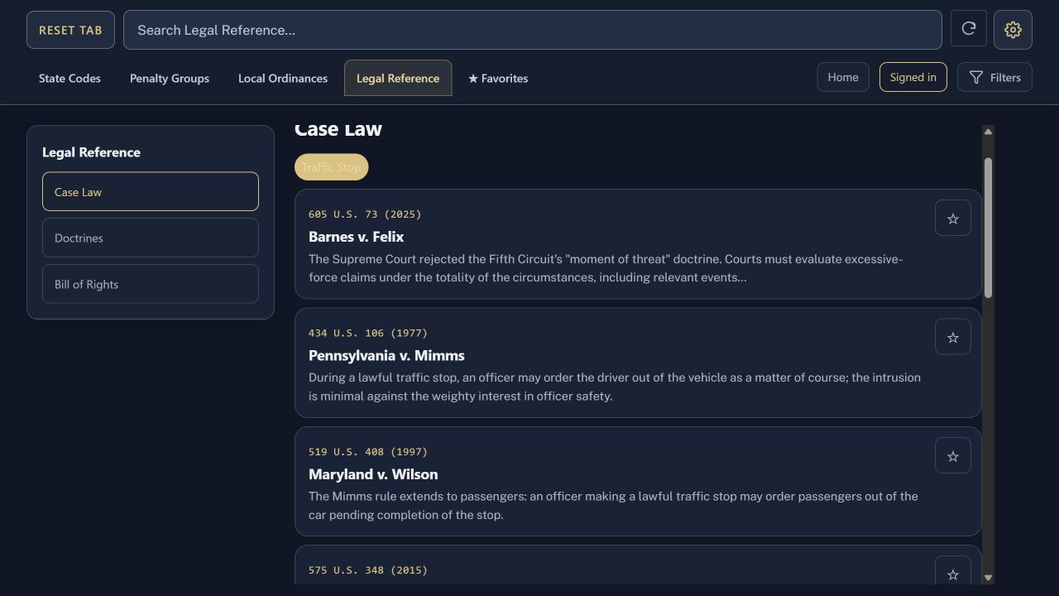Click citation 434 U.S. 106 (1977)
1059x596 pixels.
[x=368, y=333]
